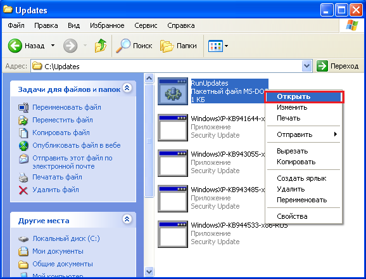Choose Изменить in the context menu

tap(304, 108)
